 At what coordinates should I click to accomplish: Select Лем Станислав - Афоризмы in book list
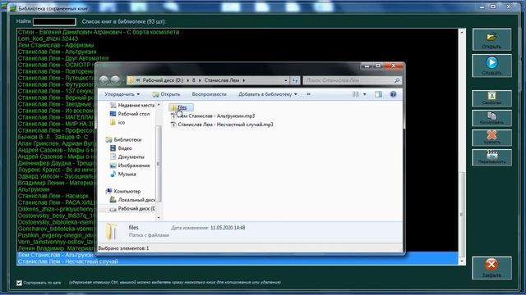(x=56, y=45)
